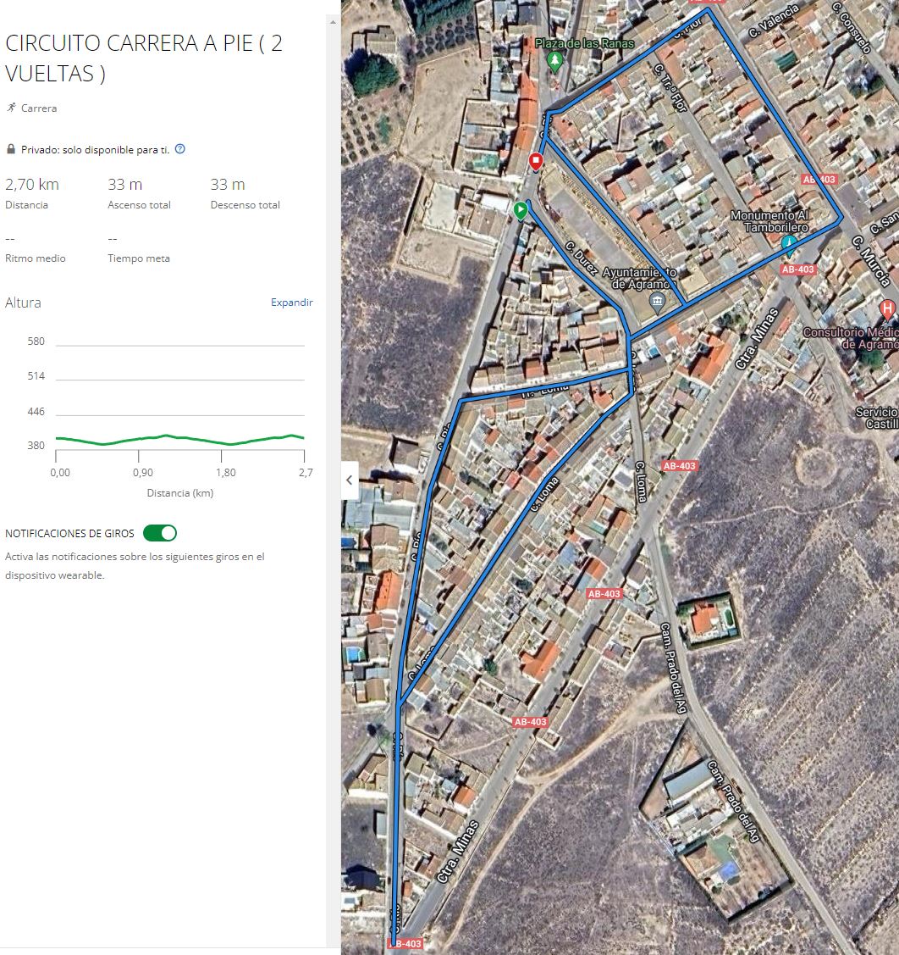Disable the Notificaciones de giros toggle
Viewport: 899px width, 955px height.
pyautogui.click(x=160, y=533)
